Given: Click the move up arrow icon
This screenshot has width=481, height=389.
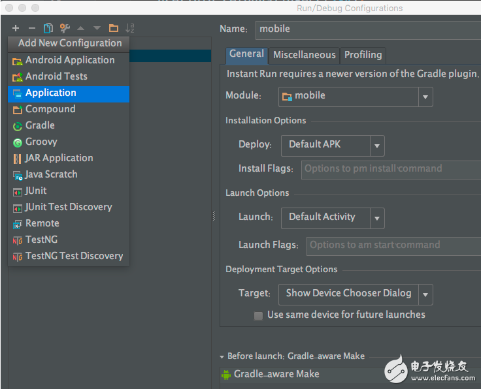Looking at the screenshot, I should tap(81, 28).
